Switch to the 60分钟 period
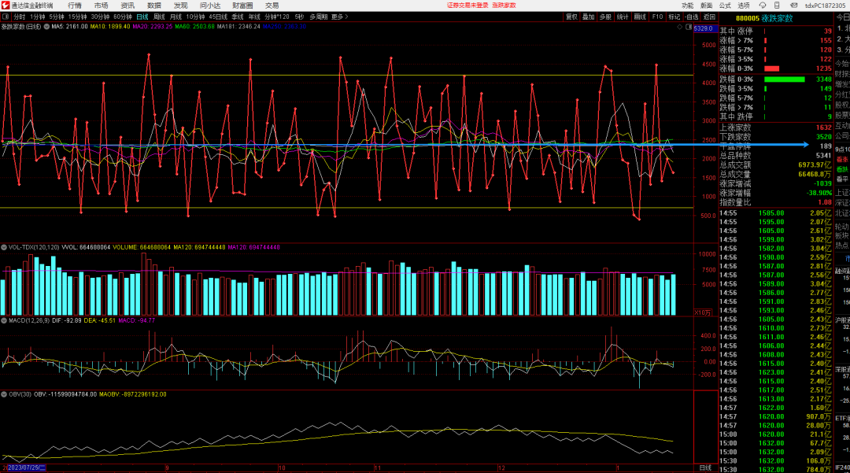 [123, 17]
